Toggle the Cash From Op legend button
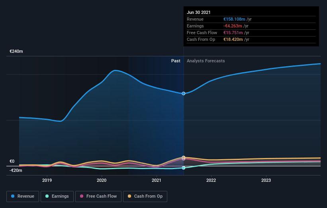Image resolution: width=327 pixels, height=208 pixels. click(x=145, y=196)
